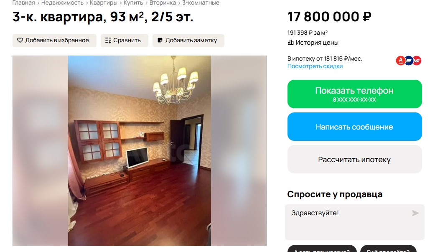
Task: Click the price history chart icon
Action: coord(290,43)
